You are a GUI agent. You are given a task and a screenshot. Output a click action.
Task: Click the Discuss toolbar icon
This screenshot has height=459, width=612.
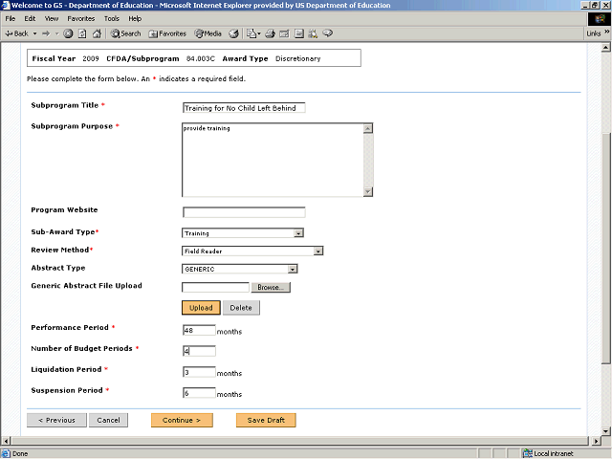299,33
